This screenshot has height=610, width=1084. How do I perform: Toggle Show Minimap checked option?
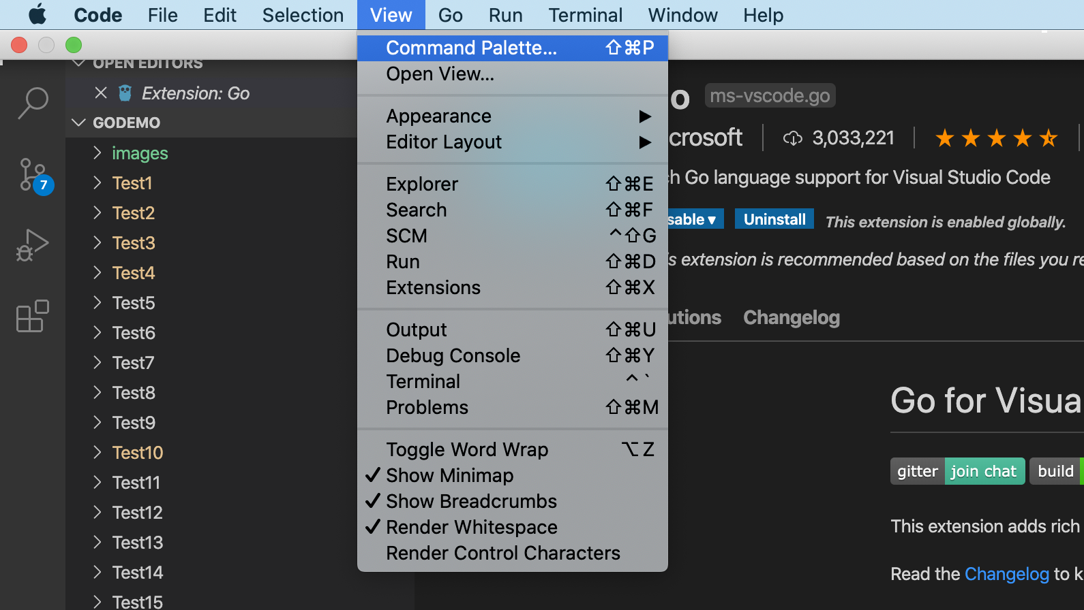click(x=513, y=475)
